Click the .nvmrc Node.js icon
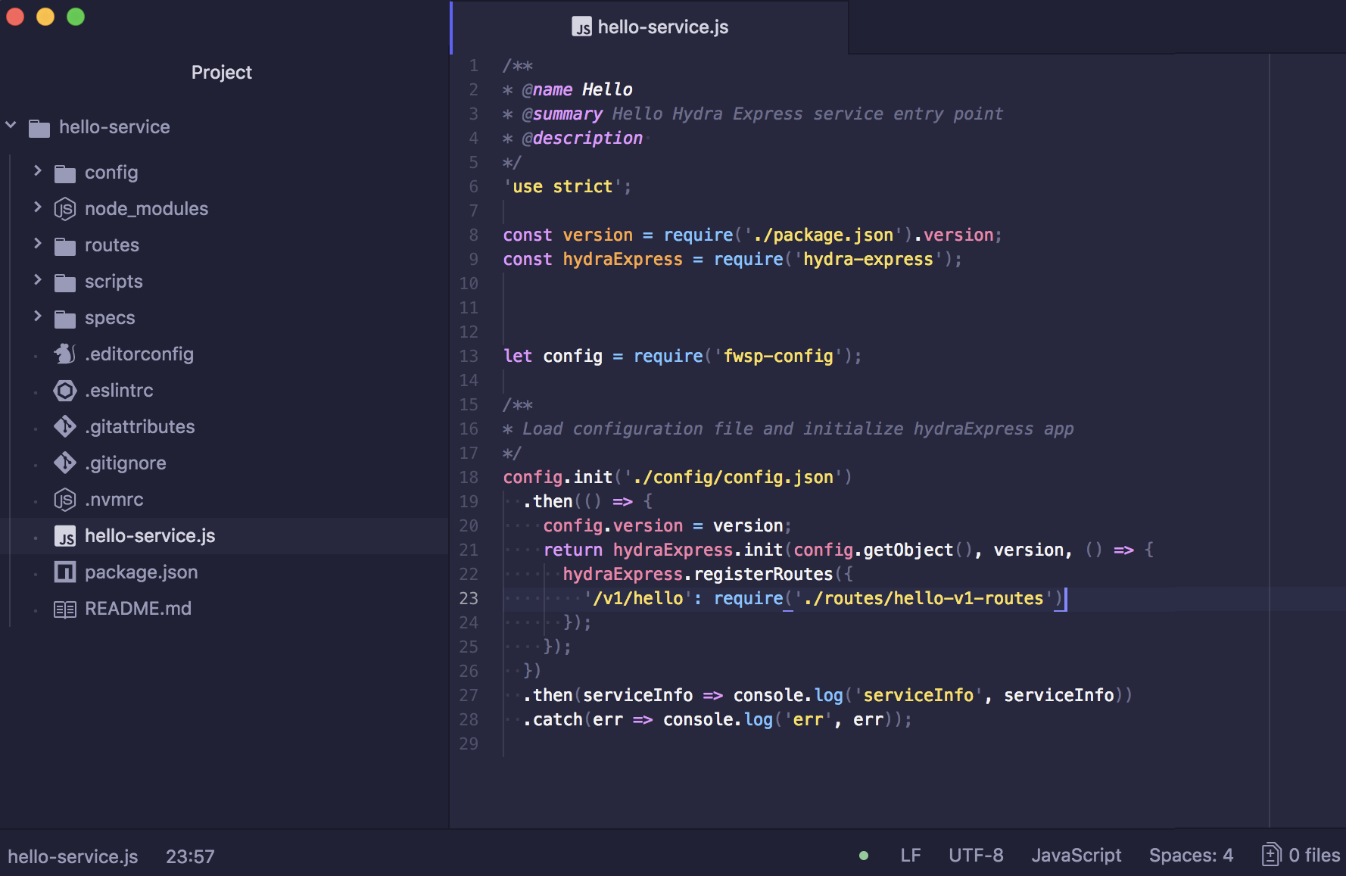The width and height of the screenshot is (1346, 876). [x=65, y=500]
